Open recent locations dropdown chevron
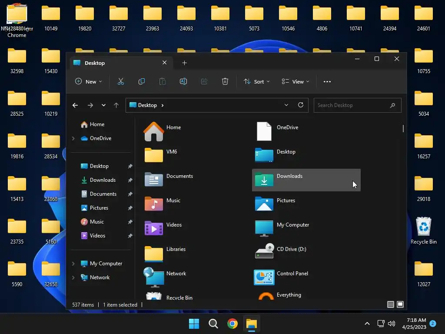The width and height of the screenshot is (445, 334). pyautogui.click(x=103, y=105)
